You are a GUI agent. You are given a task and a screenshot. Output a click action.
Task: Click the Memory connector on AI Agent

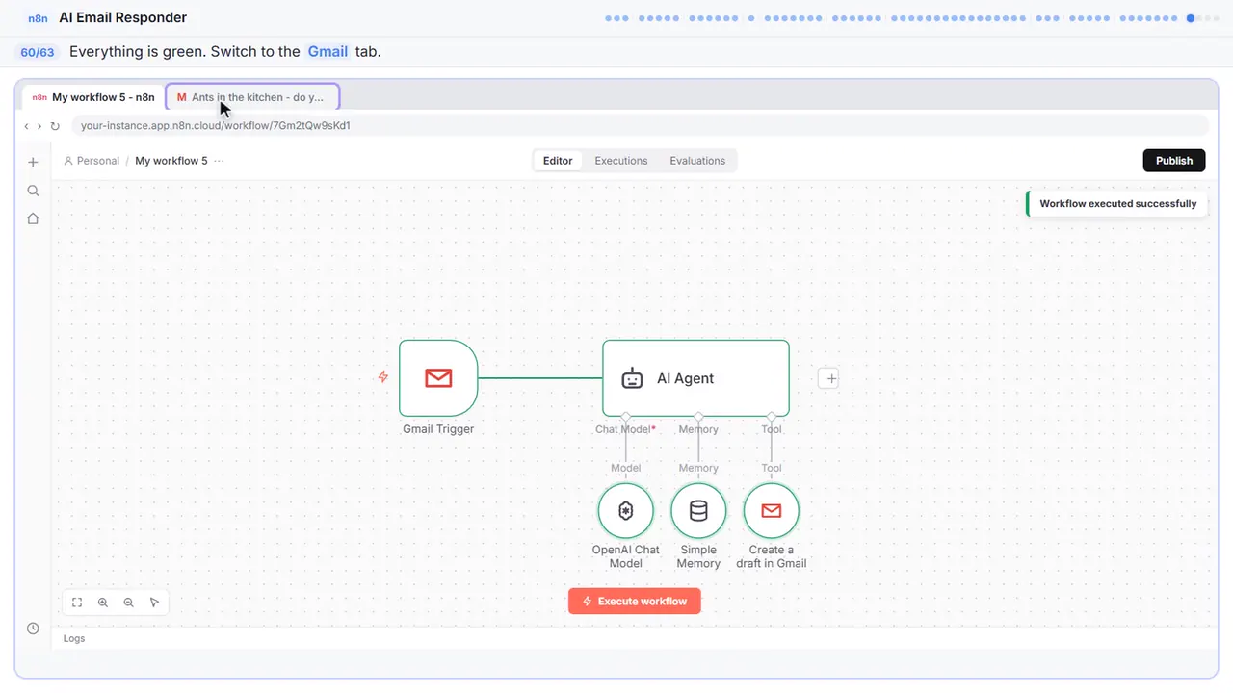698,417
